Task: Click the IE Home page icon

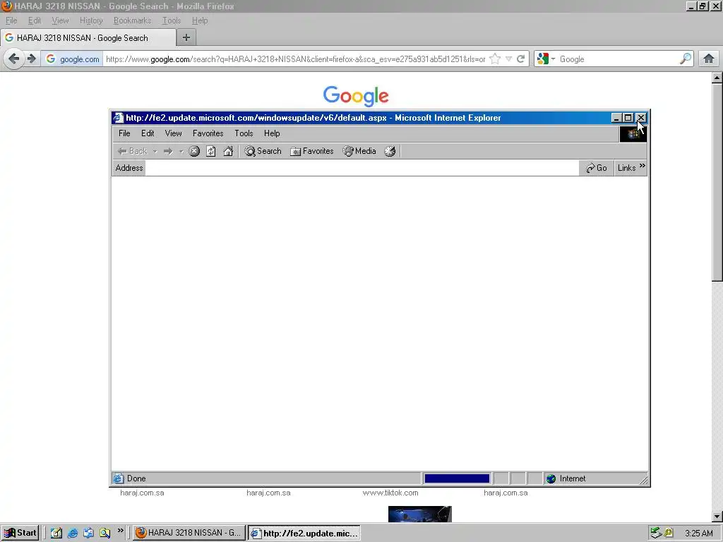Action: point(228,151)
